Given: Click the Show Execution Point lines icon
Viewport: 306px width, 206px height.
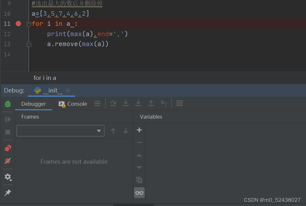Looking at the screenshot, I should (97, 103).
